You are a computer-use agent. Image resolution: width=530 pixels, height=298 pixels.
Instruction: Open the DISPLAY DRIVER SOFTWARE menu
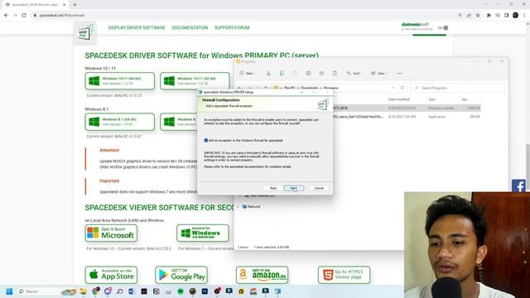(137, 27)
